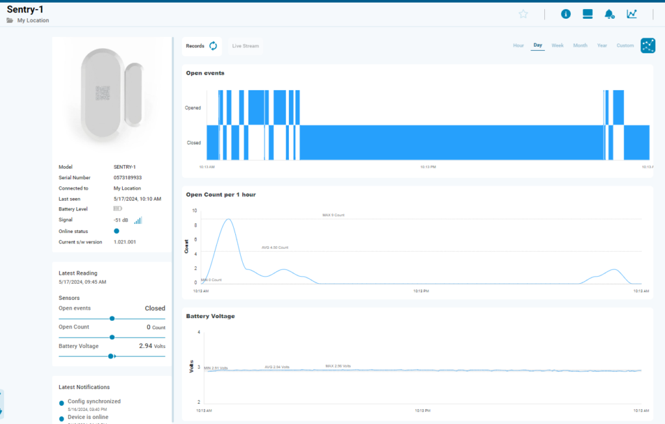The image size is (665, 424).
Task: Adjust the Battery Voltage slider
Action: click(112, 356)
